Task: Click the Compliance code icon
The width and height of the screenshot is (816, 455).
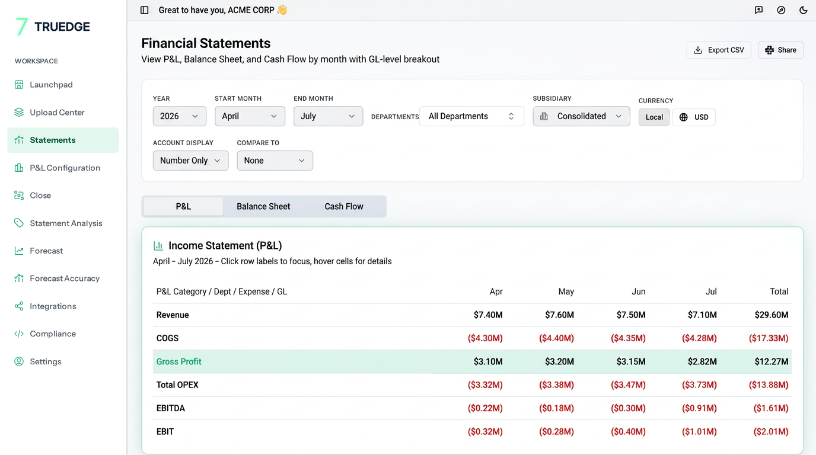Action: click(19, 334)
